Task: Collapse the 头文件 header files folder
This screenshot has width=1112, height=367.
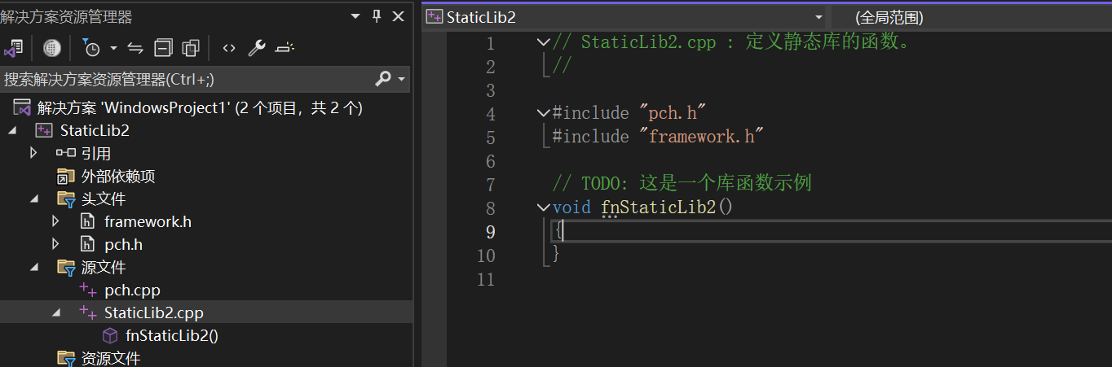Action: (x=33, y=199)
